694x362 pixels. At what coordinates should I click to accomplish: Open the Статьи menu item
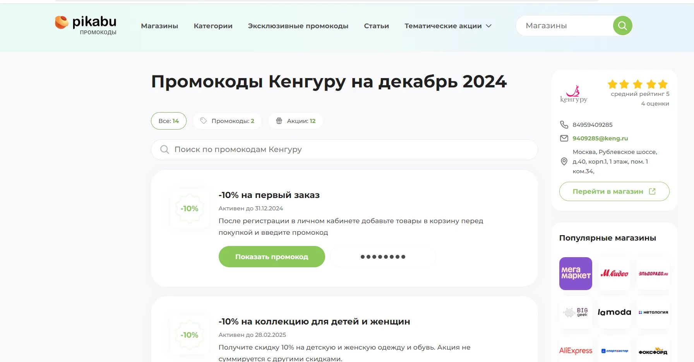[x=376, y=26]
